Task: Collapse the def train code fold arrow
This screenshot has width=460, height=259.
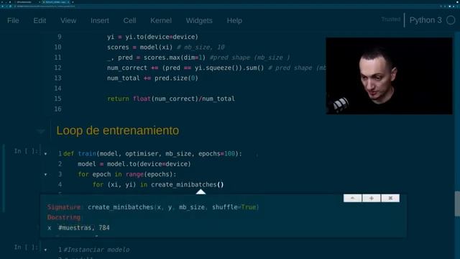Action: [x=45, y=154]
